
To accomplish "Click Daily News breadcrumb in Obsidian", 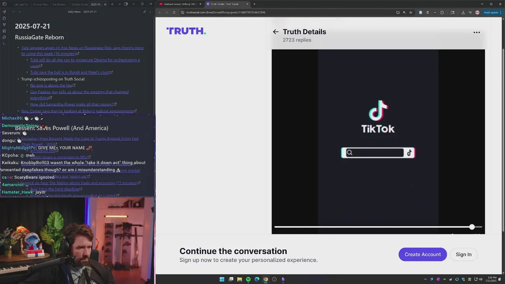I will click(74, 12).
